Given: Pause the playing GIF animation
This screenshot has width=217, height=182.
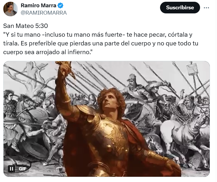Looking at the screenshot, I should click(x=11, y=169).
